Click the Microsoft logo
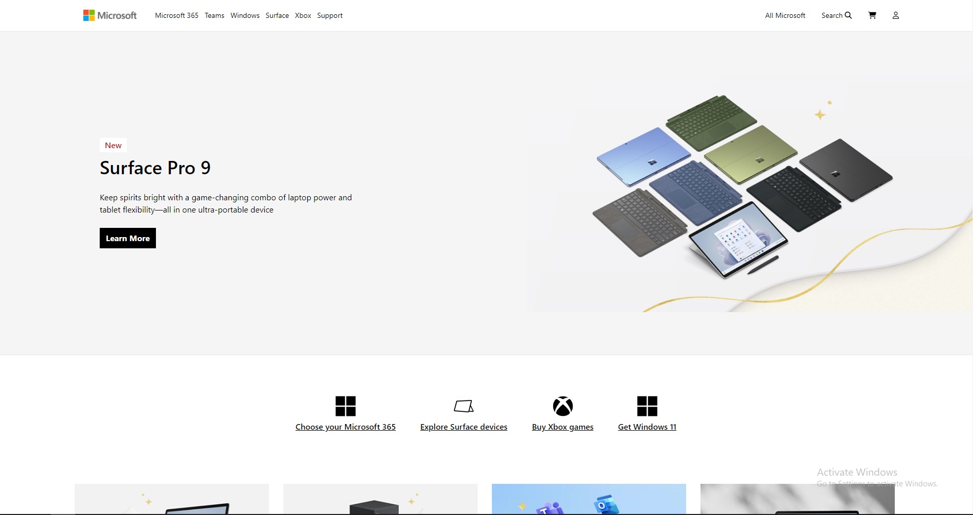The width and height of the screenshot is (973, 515). pyautogui.click(x=109, y=15)
